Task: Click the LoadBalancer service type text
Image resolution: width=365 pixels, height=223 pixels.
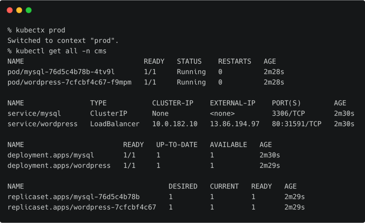Action: click(115, 124)
